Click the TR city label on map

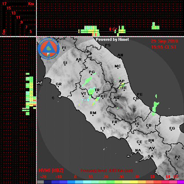coord(97,90)
